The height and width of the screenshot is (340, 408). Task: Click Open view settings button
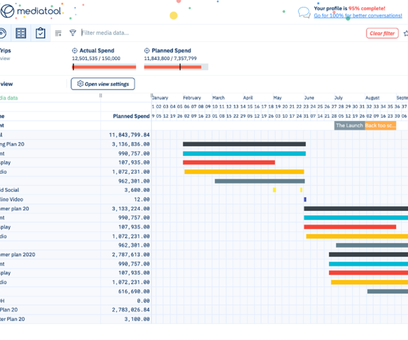[103, 84]
